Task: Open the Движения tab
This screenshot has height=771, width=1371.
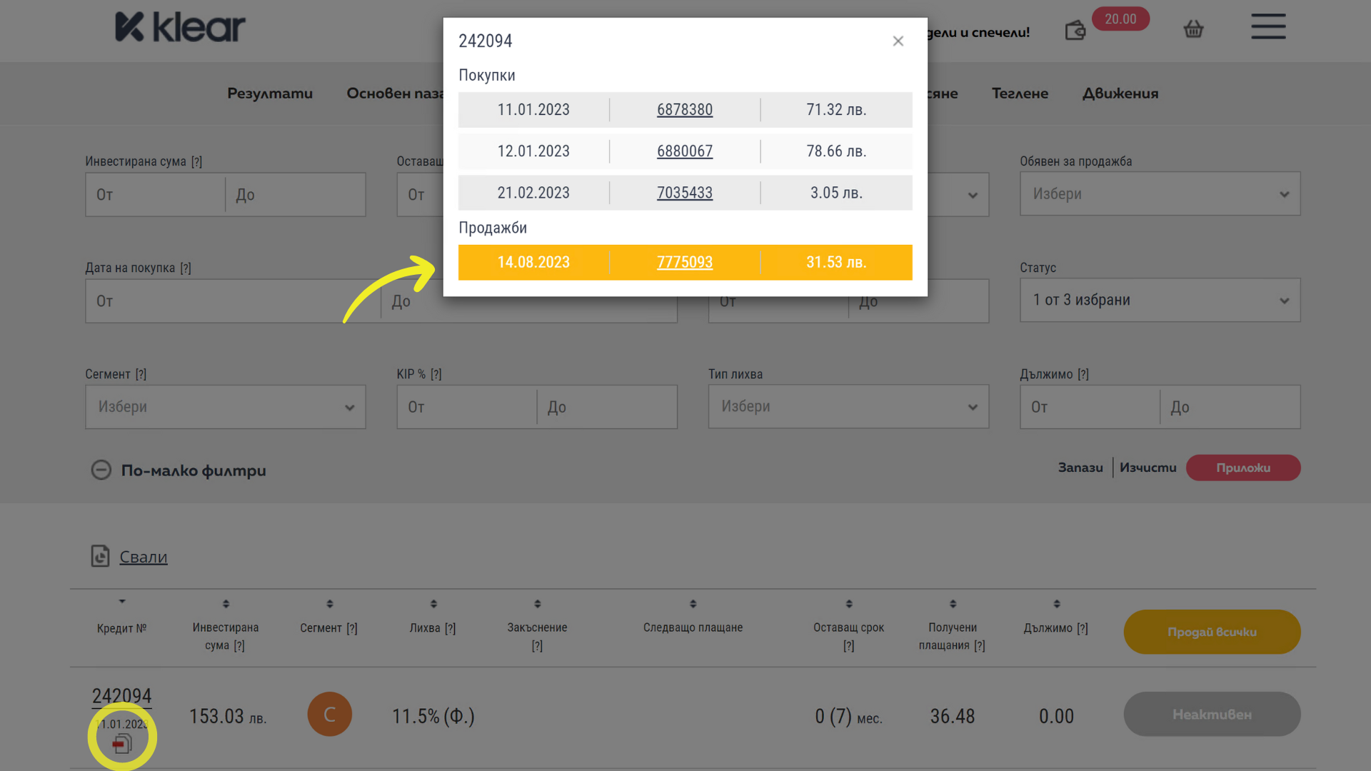Action: 1120,94
